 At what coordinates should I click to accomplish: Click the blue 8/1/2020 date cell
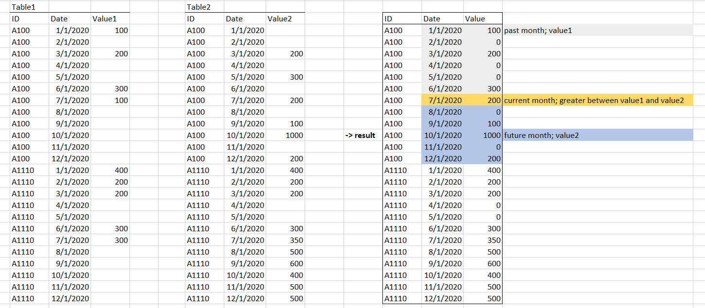tap(442, 112)
